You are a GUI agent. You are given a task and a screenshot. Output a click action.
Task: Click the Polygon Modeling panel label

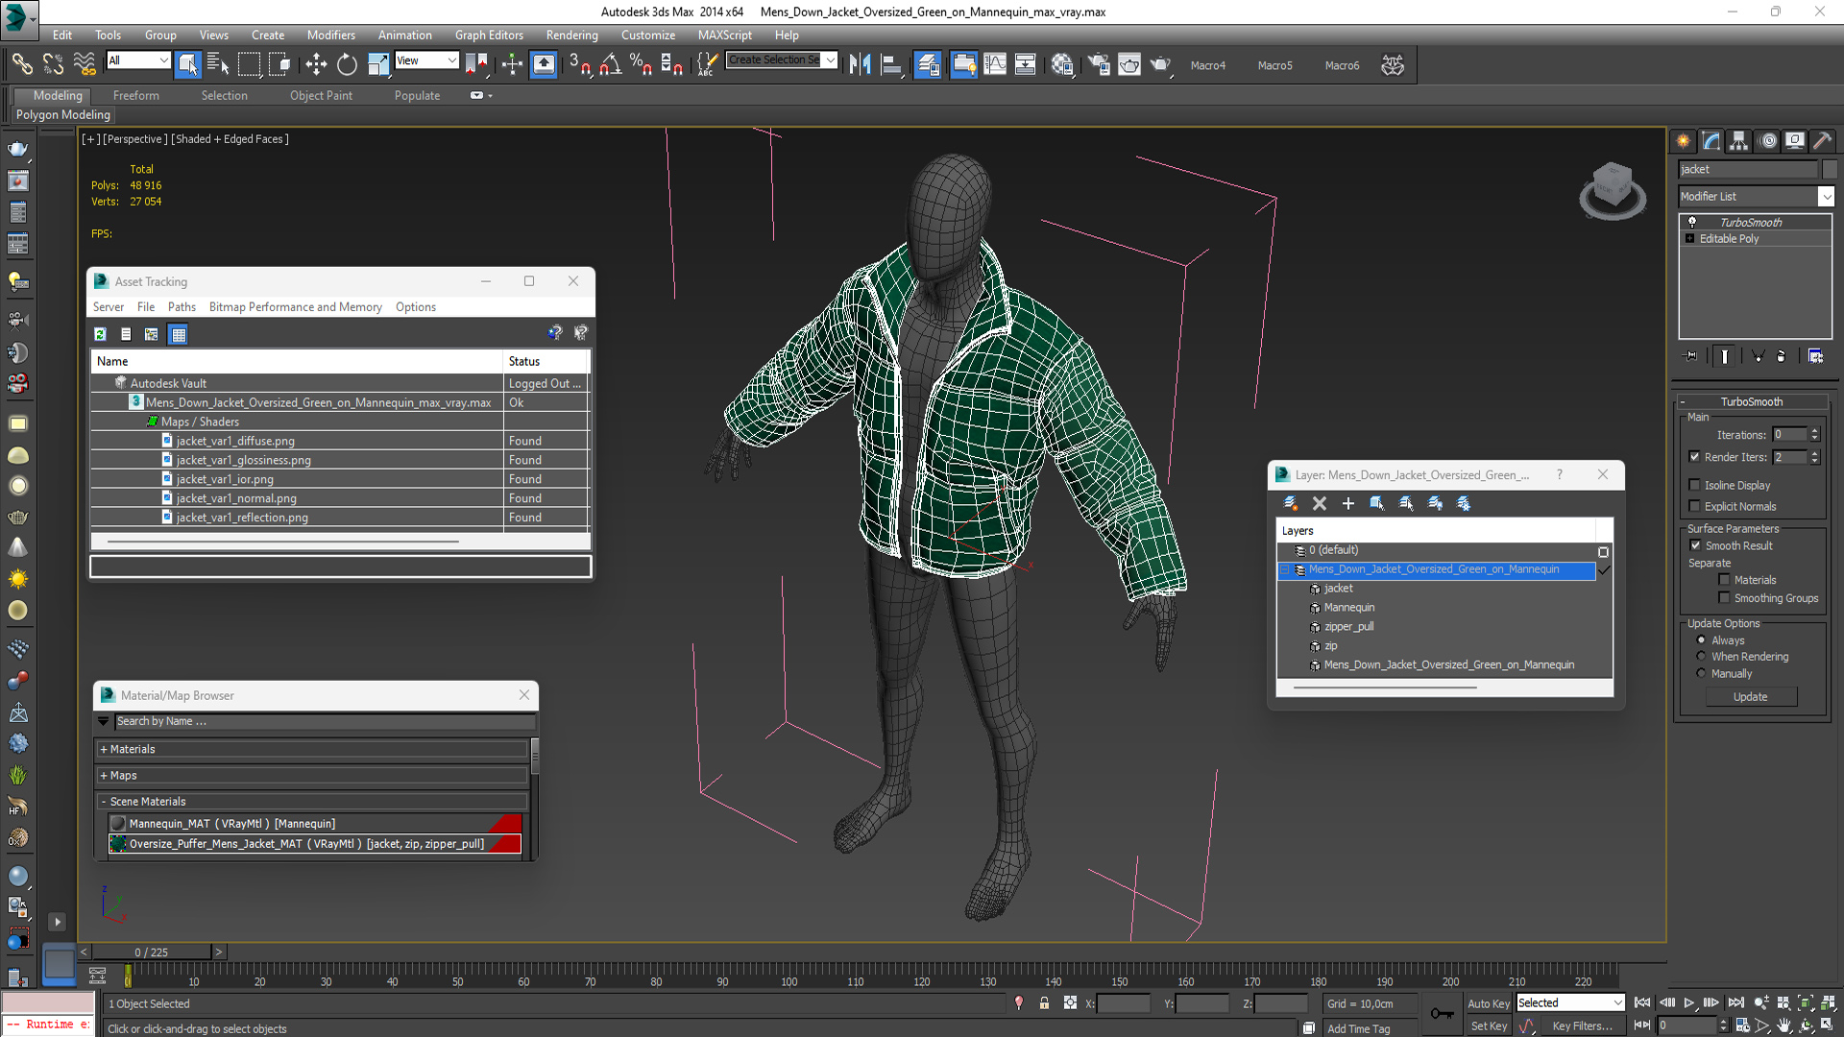pos(63,114)
